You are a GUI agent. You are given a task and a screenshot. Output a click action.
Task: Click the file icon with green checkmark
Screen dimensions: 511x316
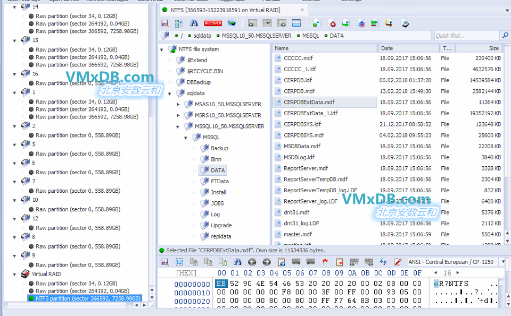coord(316,23)
